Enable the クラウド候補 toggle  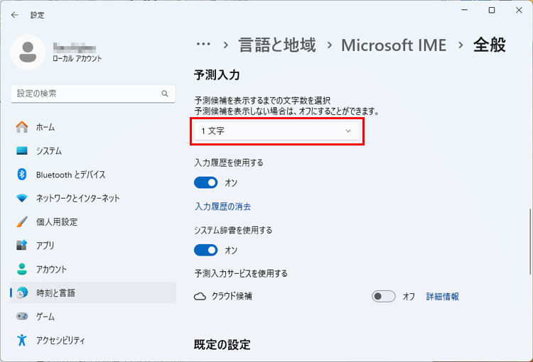click(384, 296)
